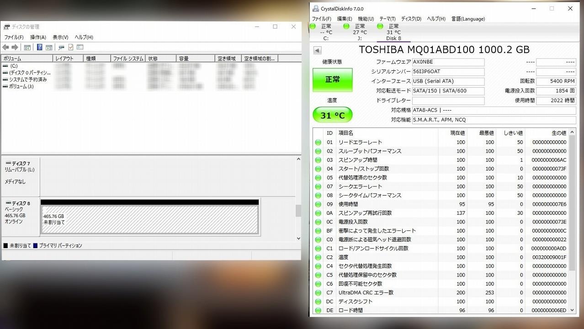Viewport: 584px width, 329px height.
Task: Open 編集(E) menu in CrystalDiskInfo
Action: tap(345, 19)
